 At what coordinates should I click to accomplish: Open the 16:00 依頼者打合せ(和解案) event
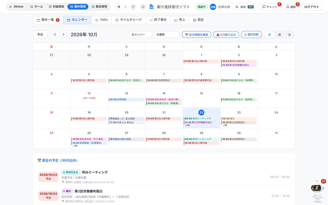coord(164,103)
